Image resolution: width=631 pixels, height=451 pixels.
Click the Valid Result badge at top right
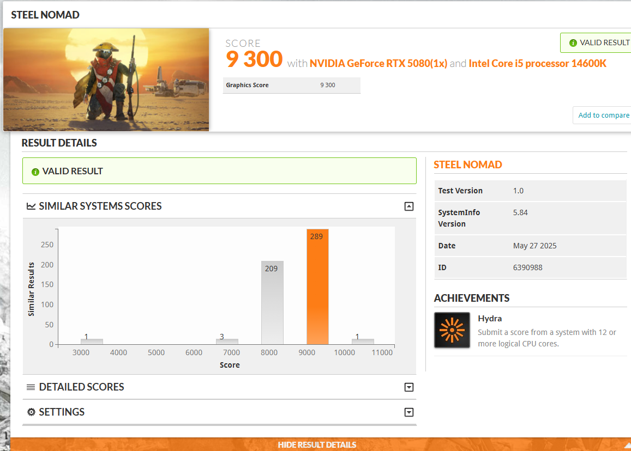597,42
